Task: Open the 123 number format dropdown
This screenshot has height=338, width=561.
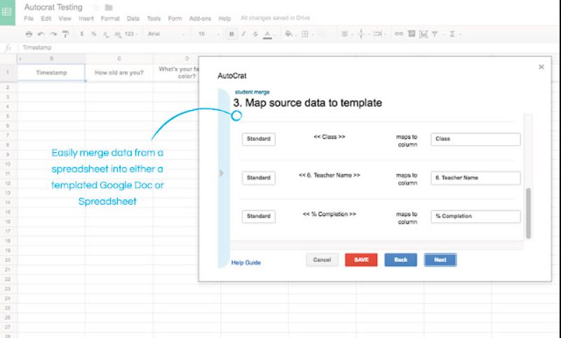Action: pyautogui.click(x=131, y=34)
